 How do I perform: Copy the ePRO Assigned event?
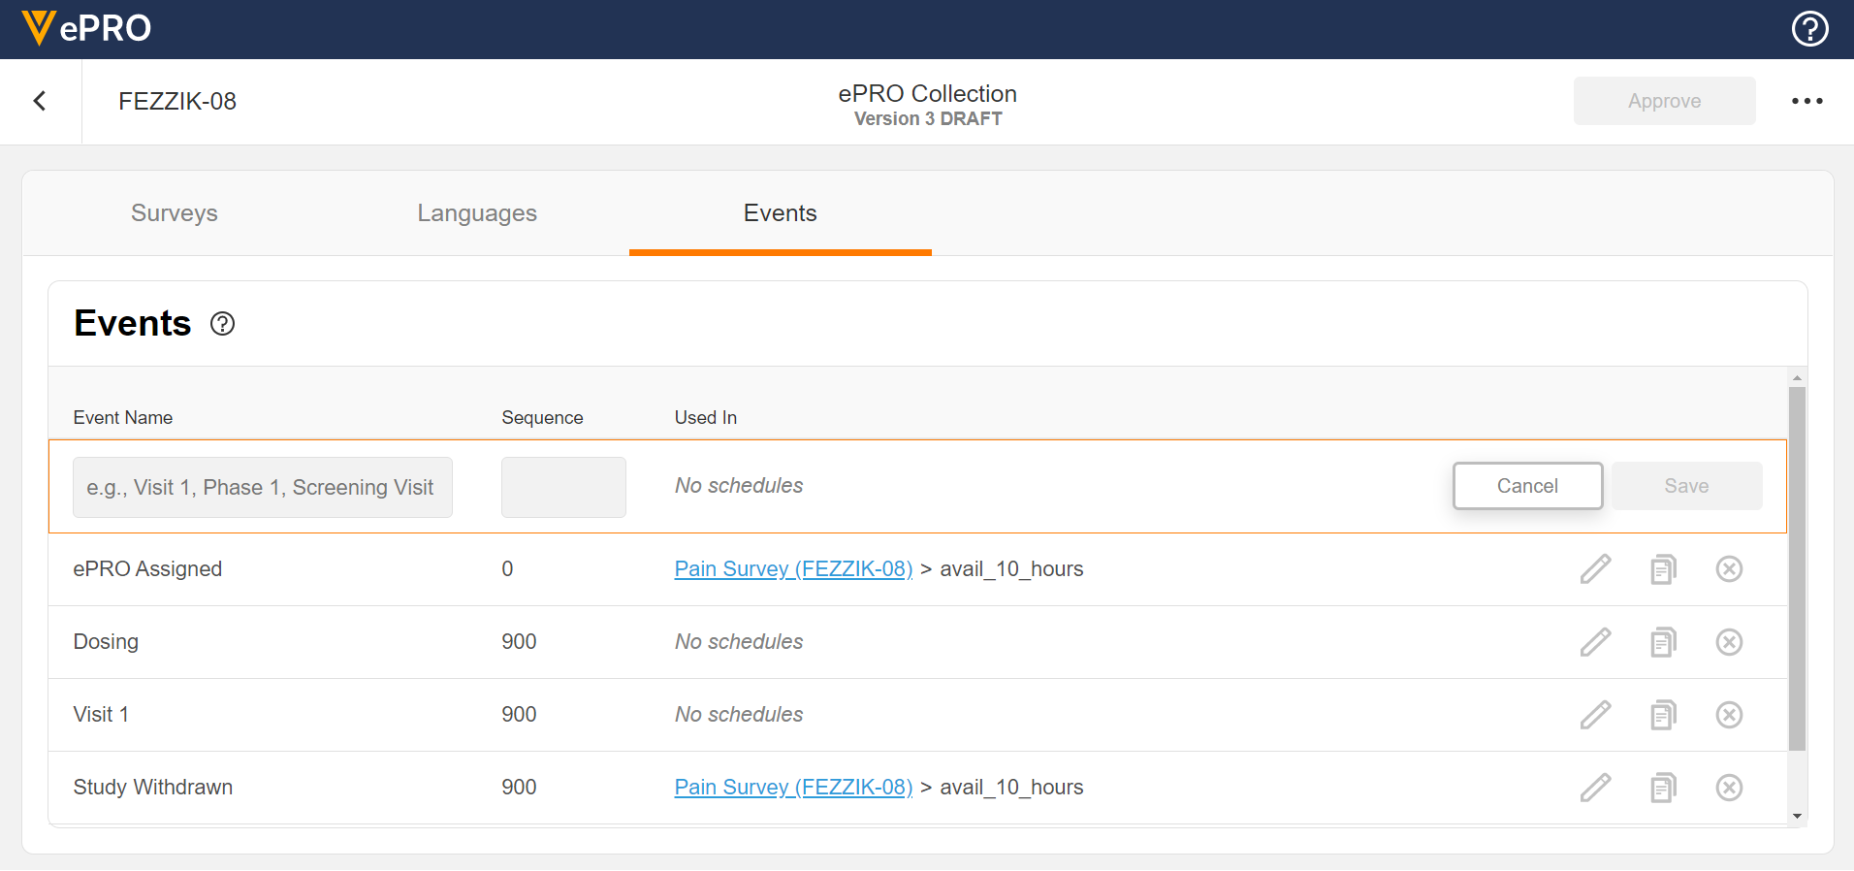point(1663,569)
